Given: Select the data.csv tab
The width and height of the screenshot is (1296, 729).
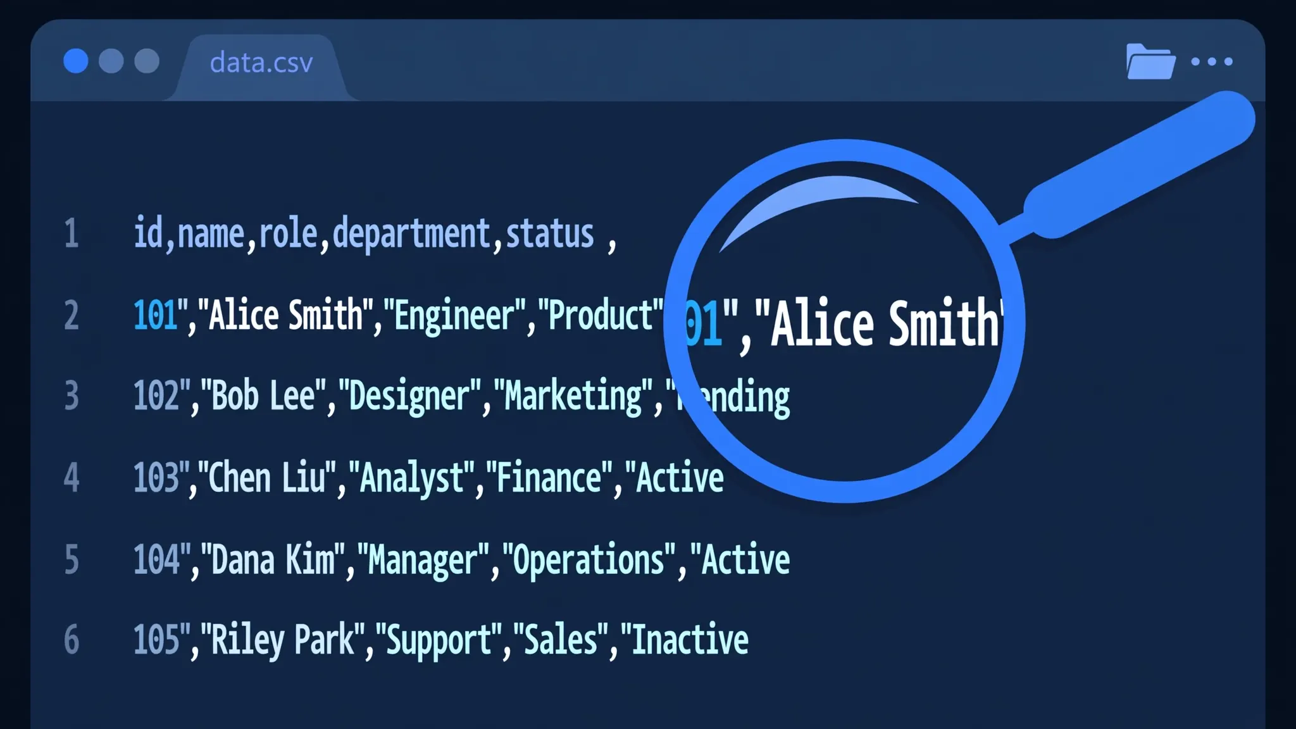Looking at the screenshot, I should point(261,63).
